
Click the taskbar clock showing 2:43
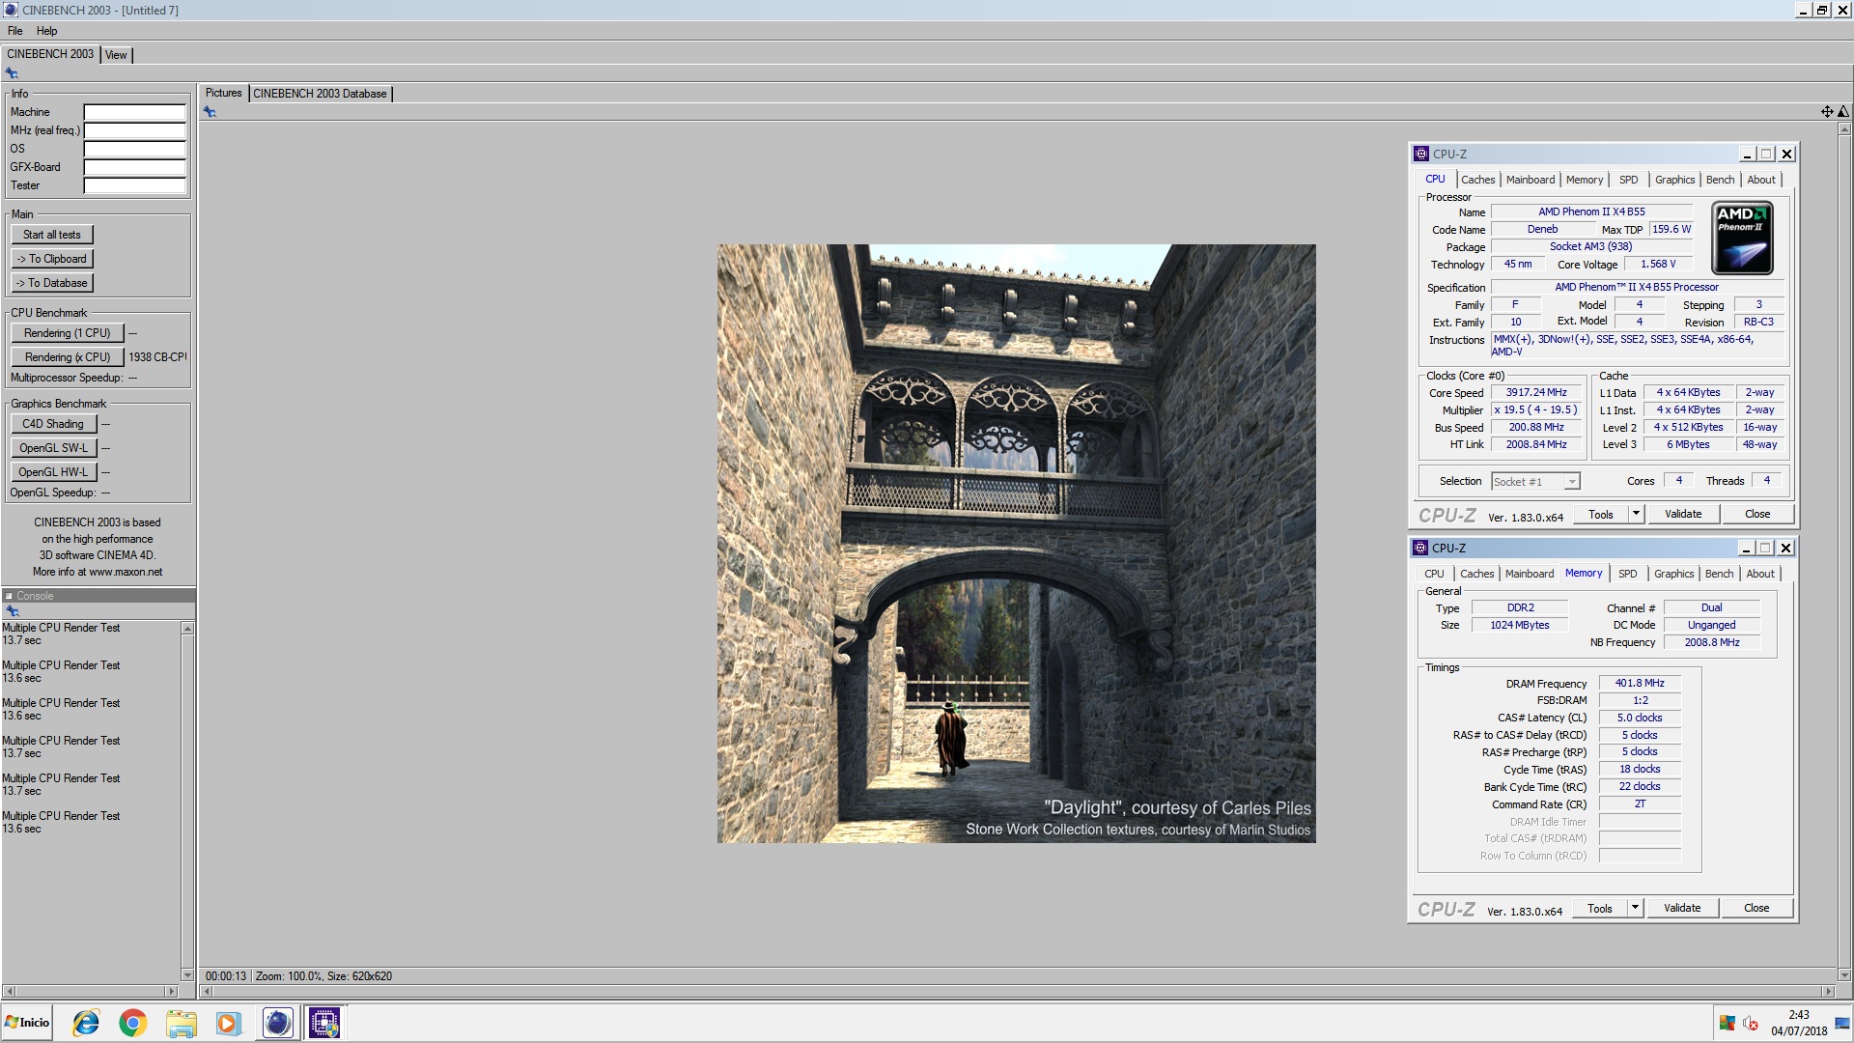(1798, 1015)
